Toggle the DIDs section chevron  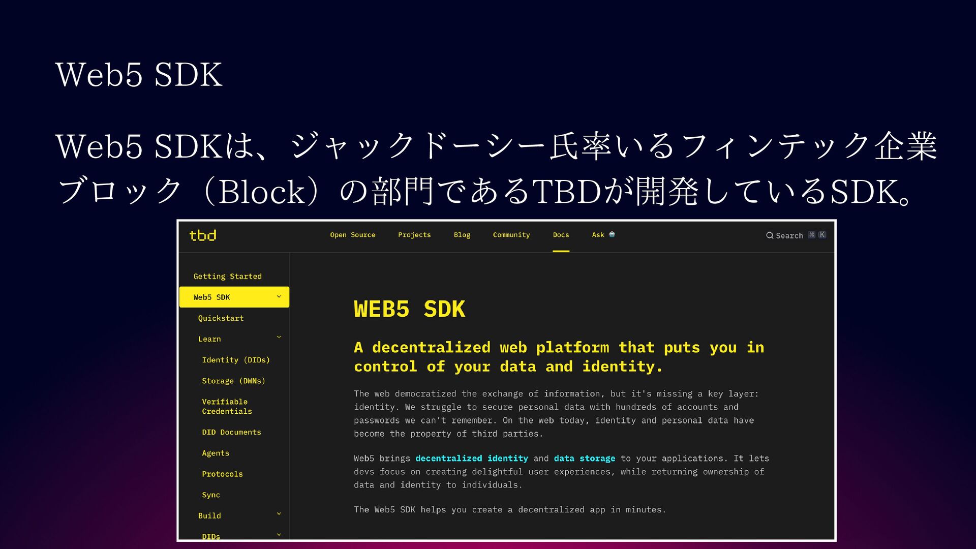[x=279, y=535]
